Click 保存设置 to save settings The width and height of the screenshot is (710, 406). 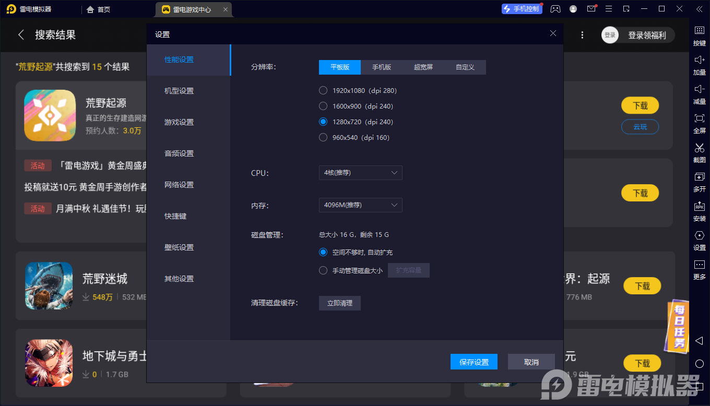click(x=474, y=361)
